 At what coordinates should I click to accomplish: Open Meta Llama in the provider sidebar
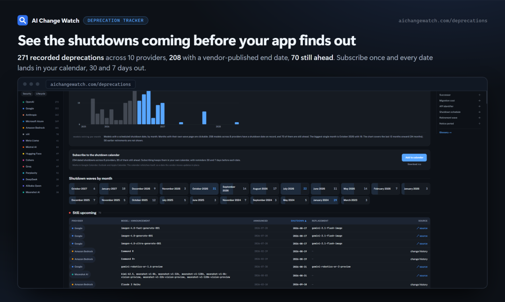(40, 140)
